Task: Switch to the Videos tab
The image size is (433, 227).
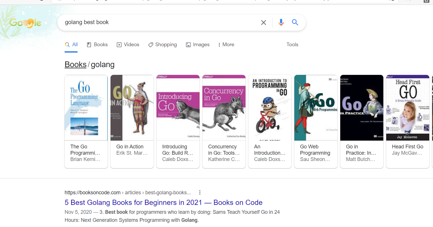Action: click(128, 45)
